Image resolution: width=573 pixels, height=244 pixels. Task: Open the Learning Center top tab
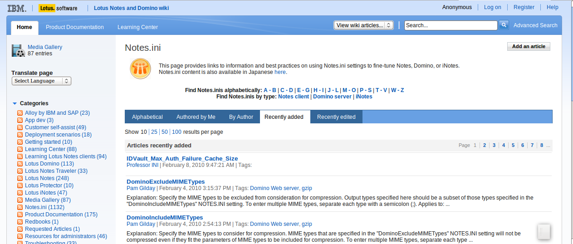[x=137, y=27]
